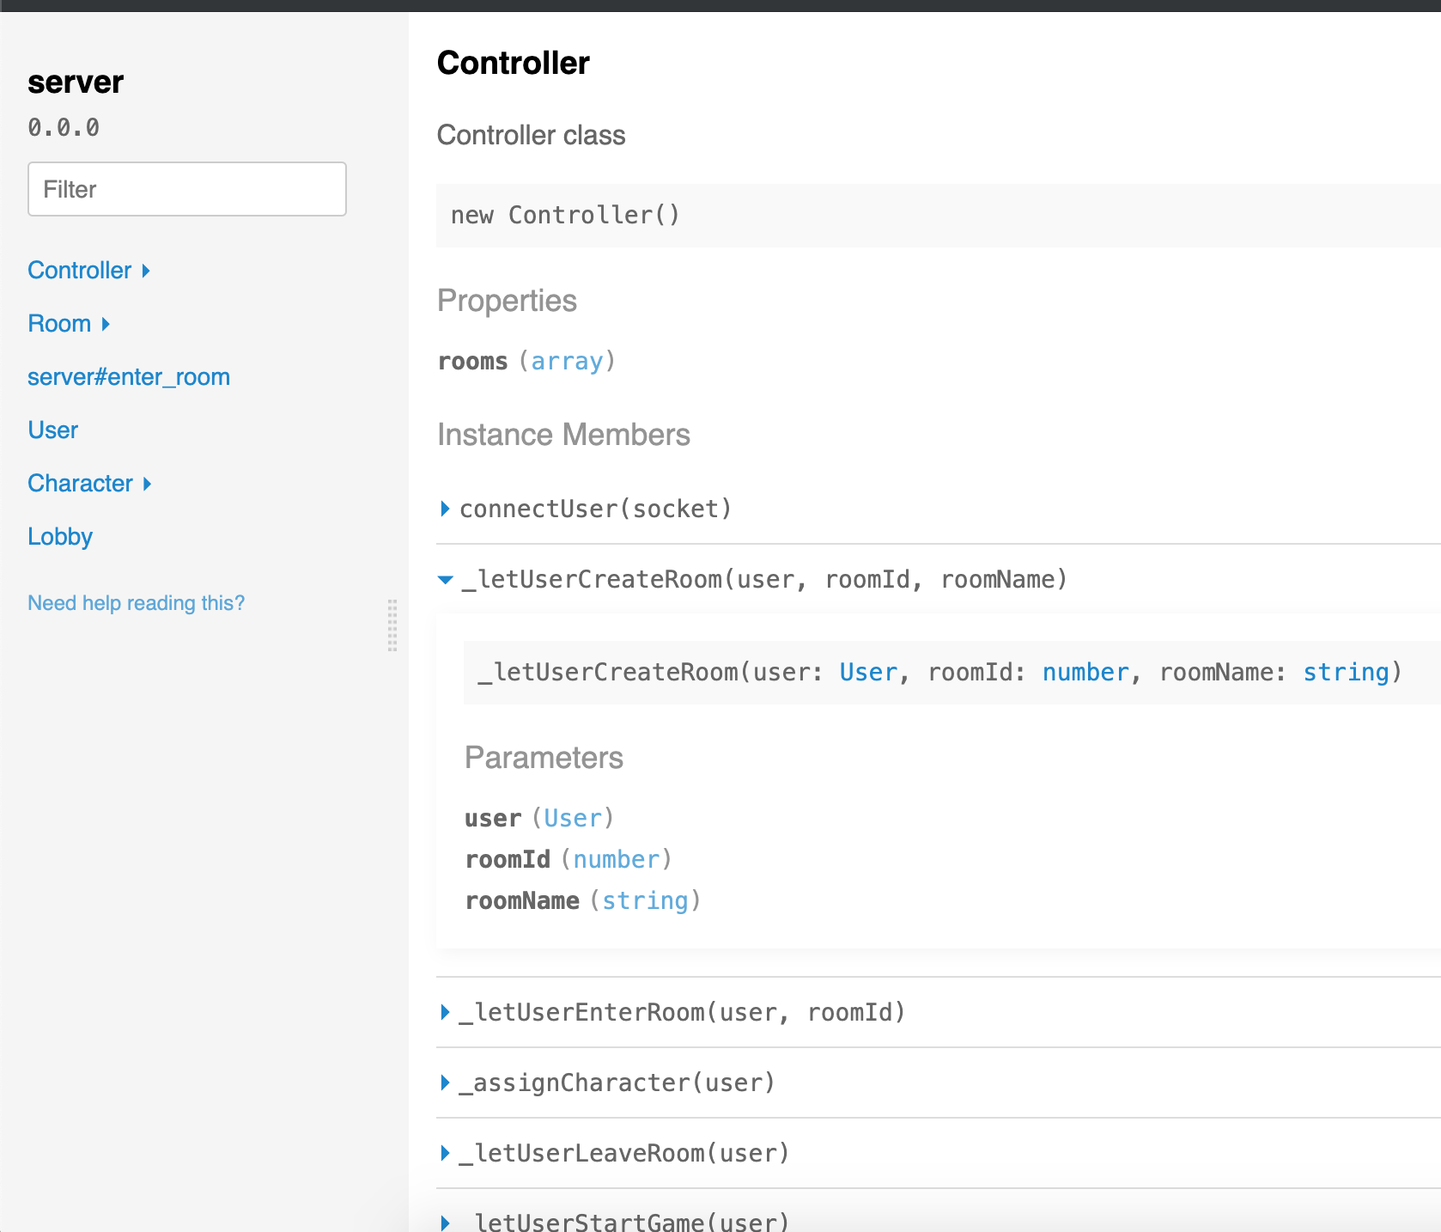The height and width of the screenshot is (1232, 1441).
Task: Click the Filter input field
Action: point(187,189)
